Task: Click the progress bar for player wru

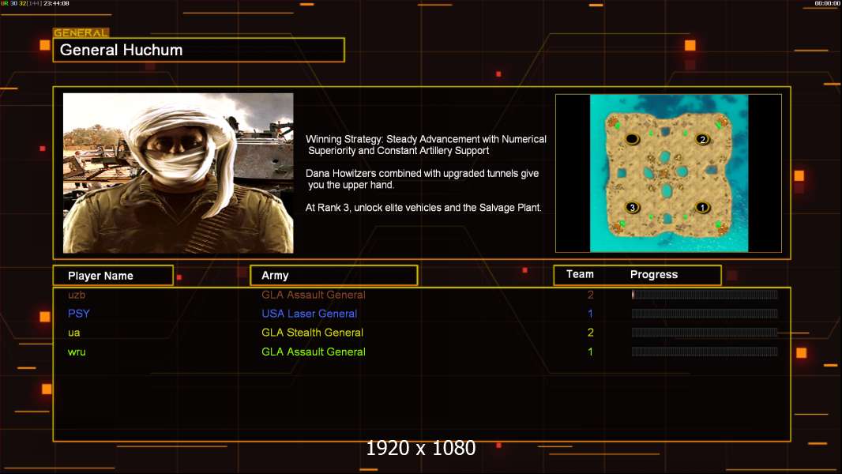Action: (x=704, y=352)
